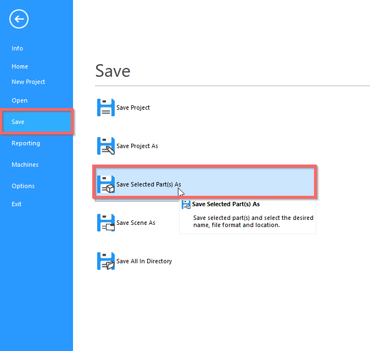Screen dimensions: 370x351
Task: Click the Save Selected Part(s) As label
Action: pyautogui.click(x=148, y=184)
